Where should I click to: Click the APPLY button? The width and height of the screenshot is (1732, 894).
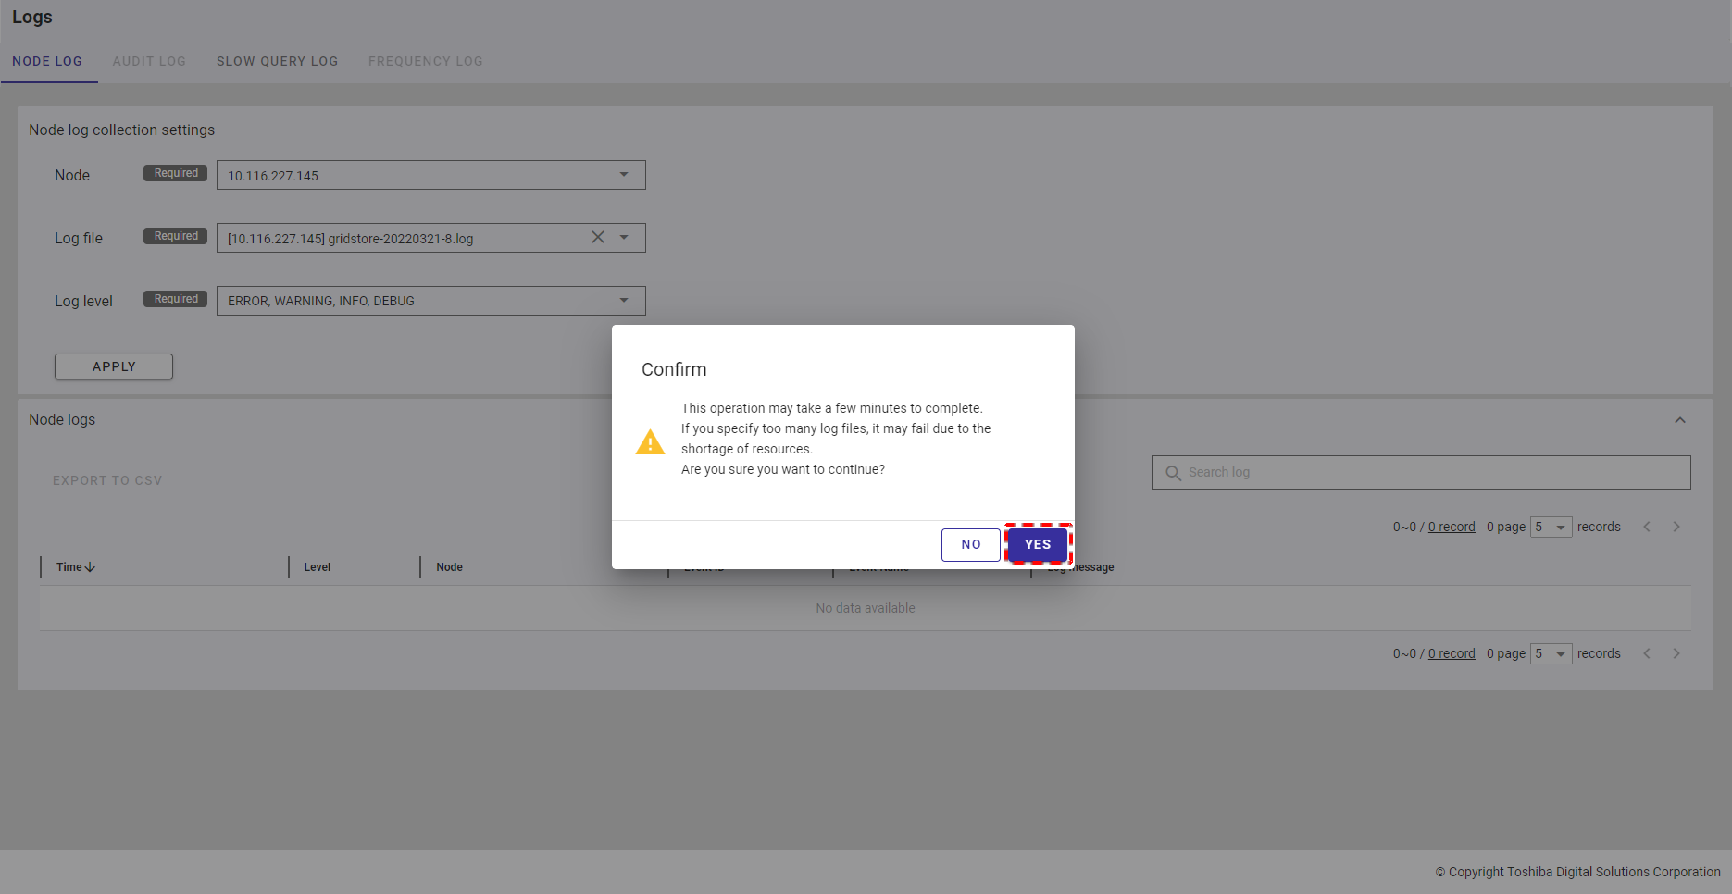click(x=114, y=366)
